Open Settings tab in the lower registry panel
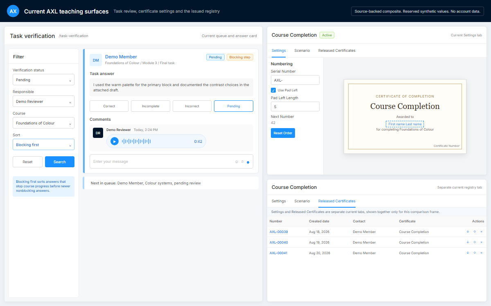 coord(279,201)
